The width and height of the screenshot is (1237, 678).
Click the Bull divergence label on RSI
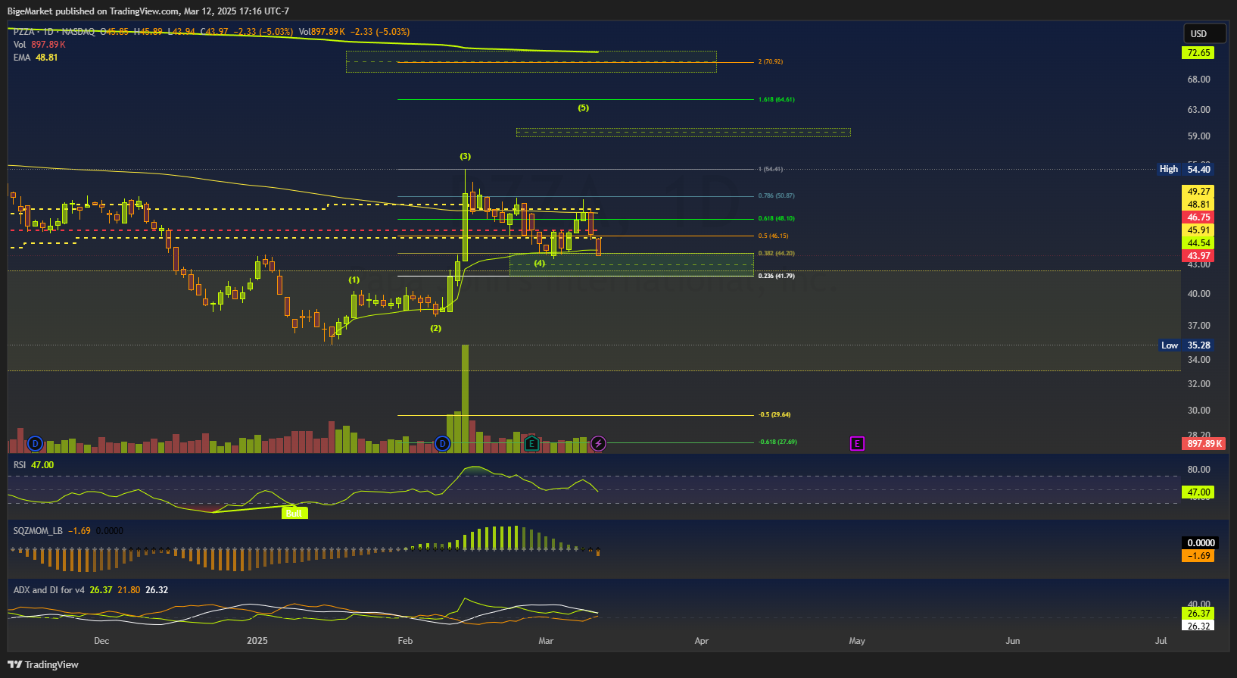[x=294, y=513]
